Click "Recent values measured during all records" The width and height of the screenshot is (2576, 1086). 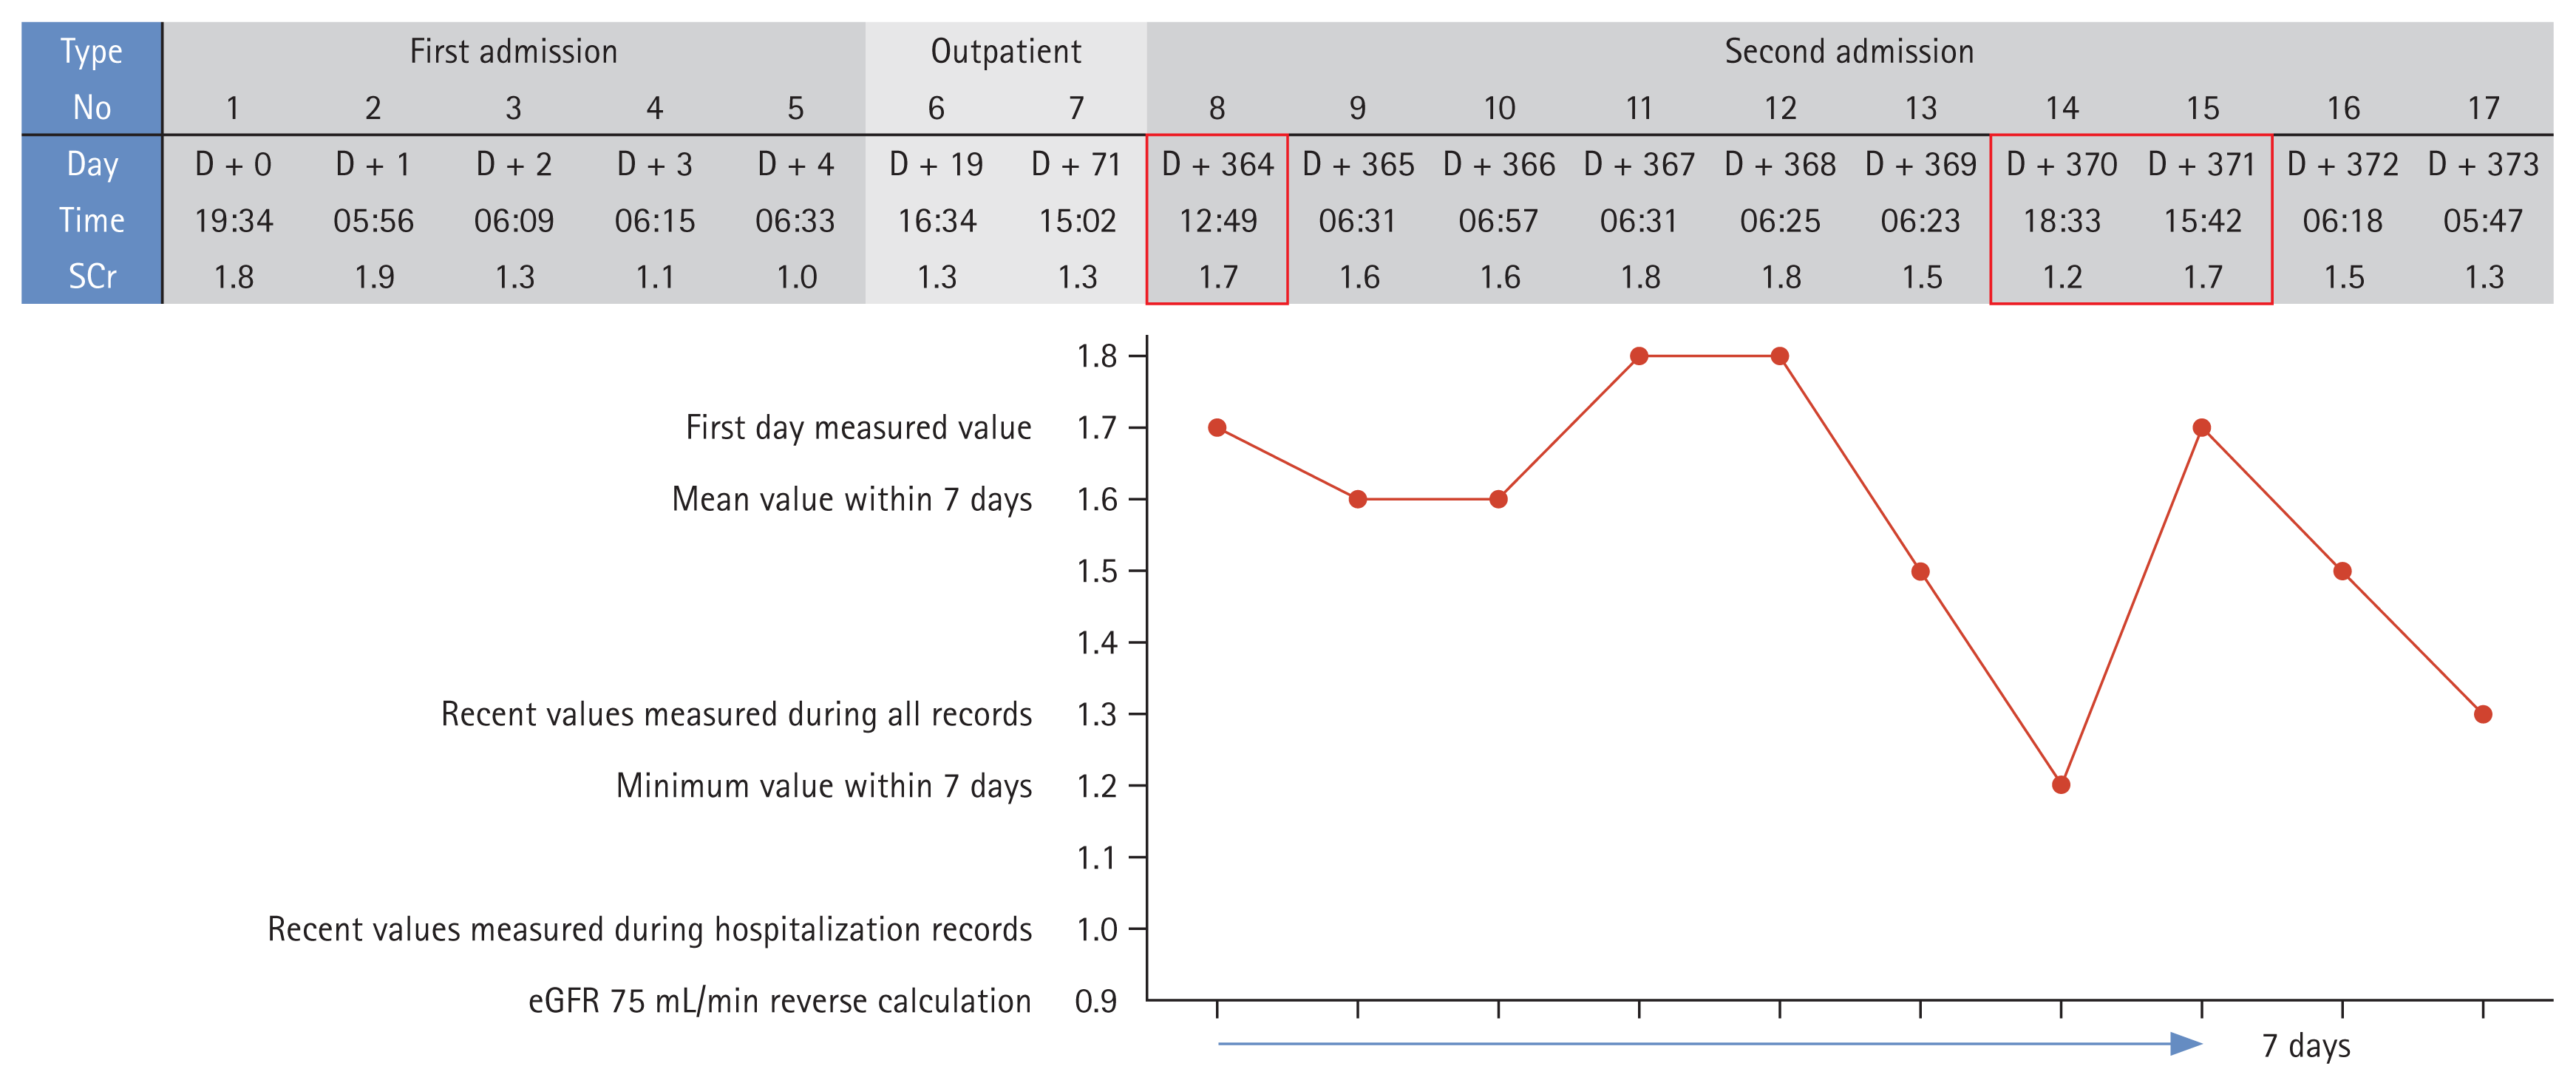(x=736, y=714)
